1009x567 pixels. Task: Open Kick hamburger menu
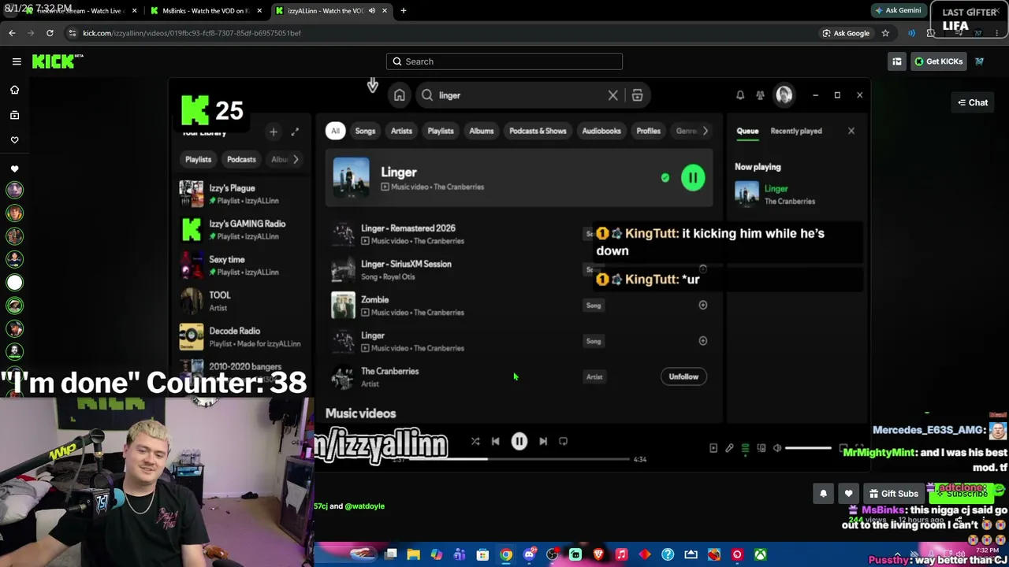point(17,61)
